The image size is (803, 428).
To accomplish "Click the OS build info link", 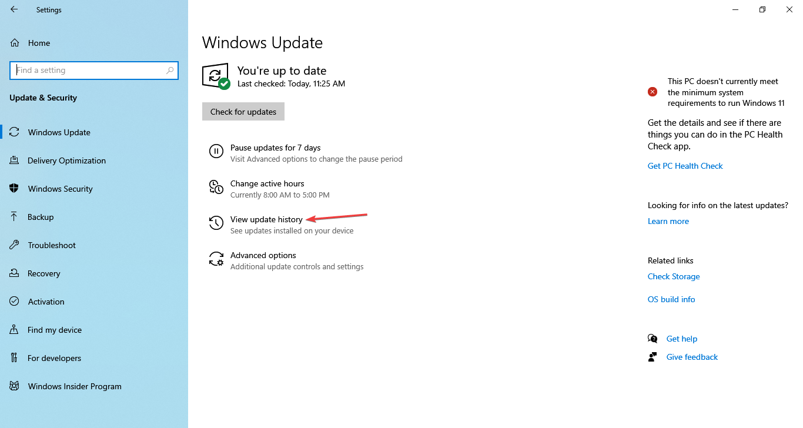I will click(671, 299).
